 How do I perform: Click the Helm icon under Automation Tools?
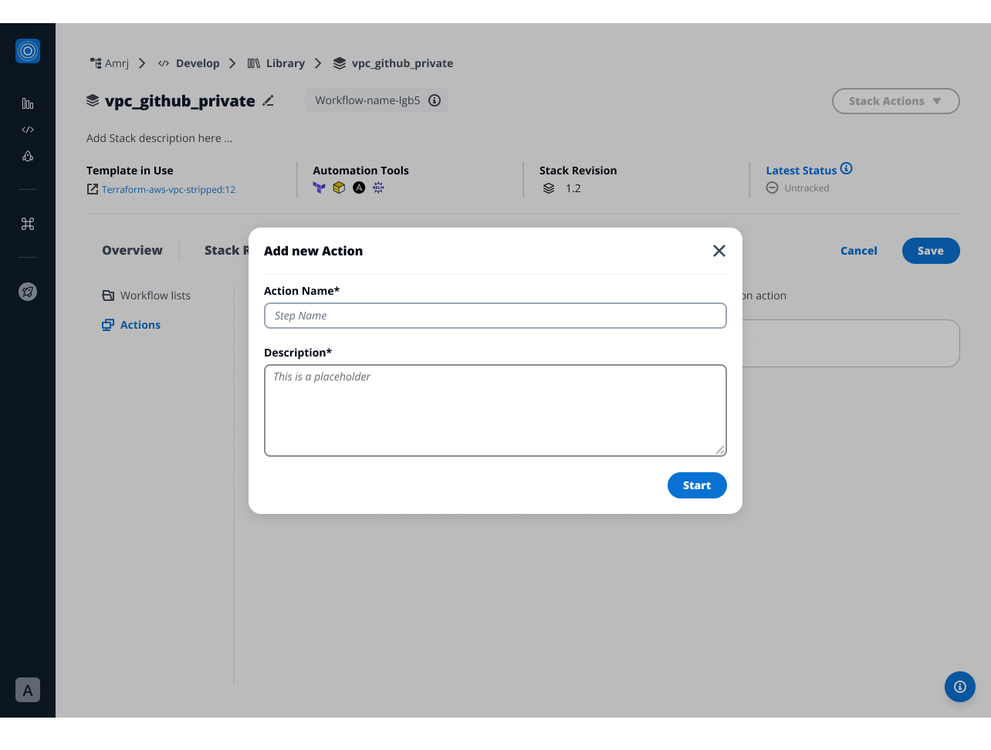pyautogui.click(x=378, y=187)
